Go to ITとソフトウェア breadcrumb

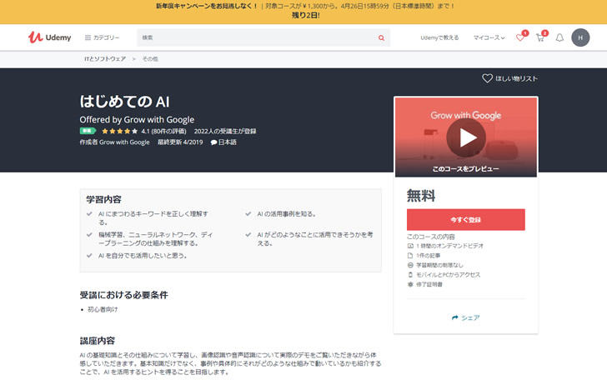click(x=105, y=59)
